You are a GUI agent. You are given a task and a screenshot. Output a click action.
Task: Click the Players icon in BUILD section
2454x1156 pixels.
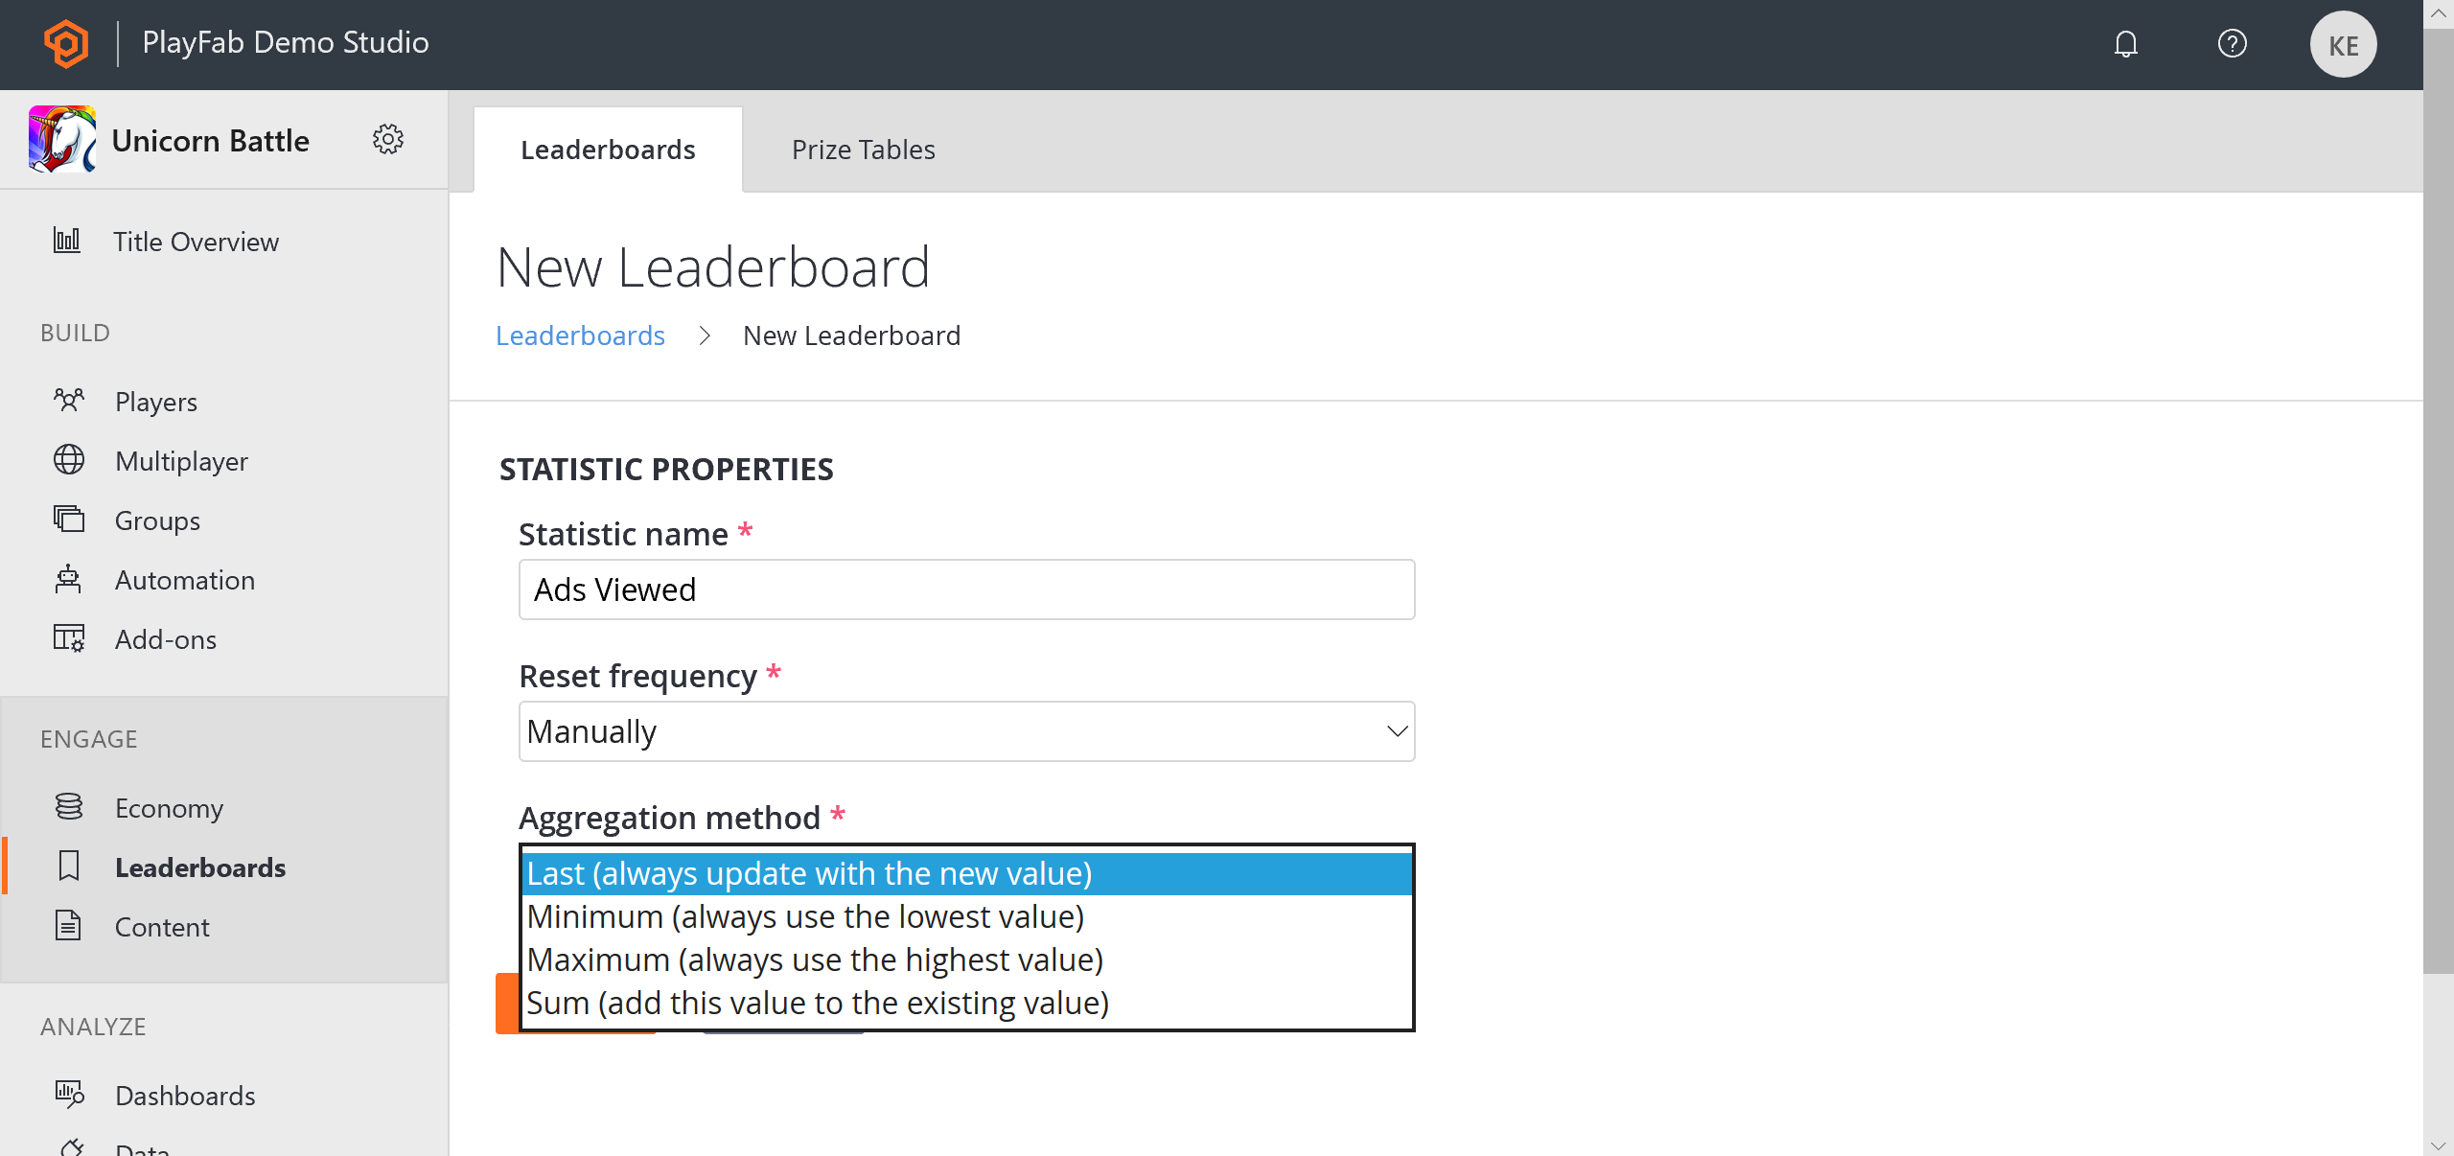click(x=69, y=401)
